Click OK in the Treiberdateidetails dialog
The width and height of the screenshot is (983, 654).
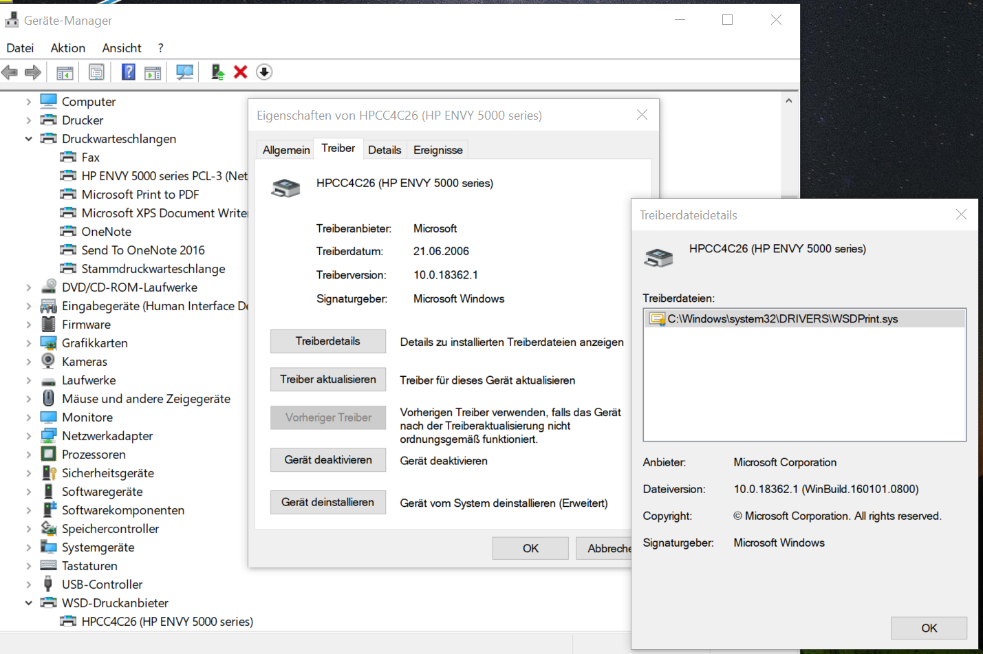(x=929, y=628)
